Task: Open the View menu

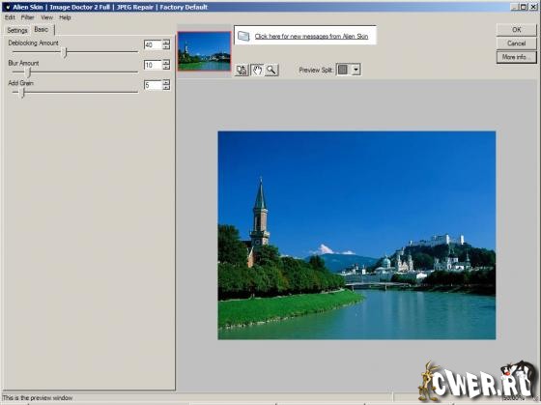Action: tap(47, 17)
